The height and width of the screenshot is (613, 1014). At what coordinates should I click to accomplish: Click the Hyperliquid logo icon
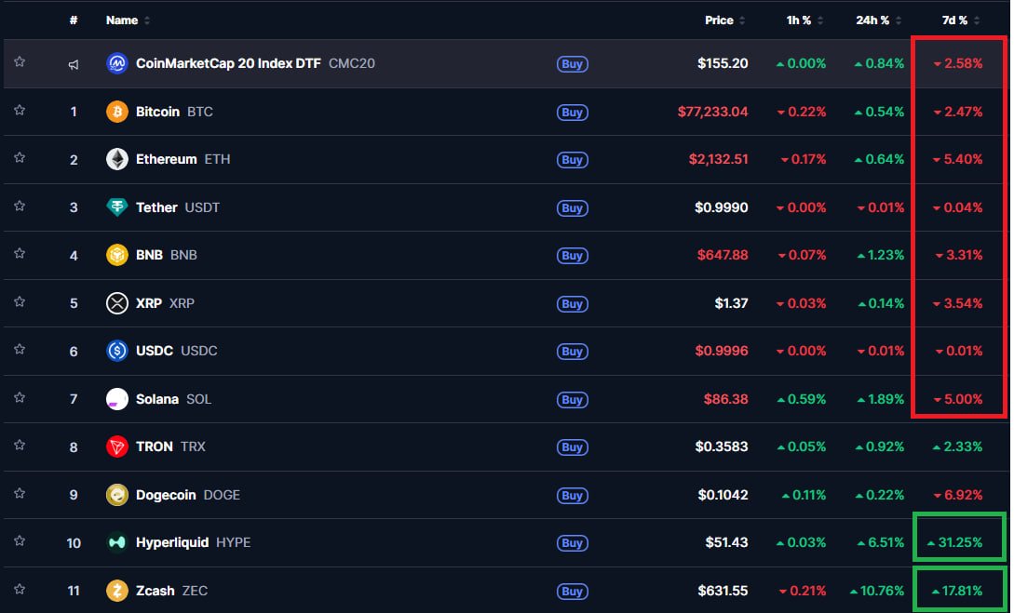(x=117, y=542)
